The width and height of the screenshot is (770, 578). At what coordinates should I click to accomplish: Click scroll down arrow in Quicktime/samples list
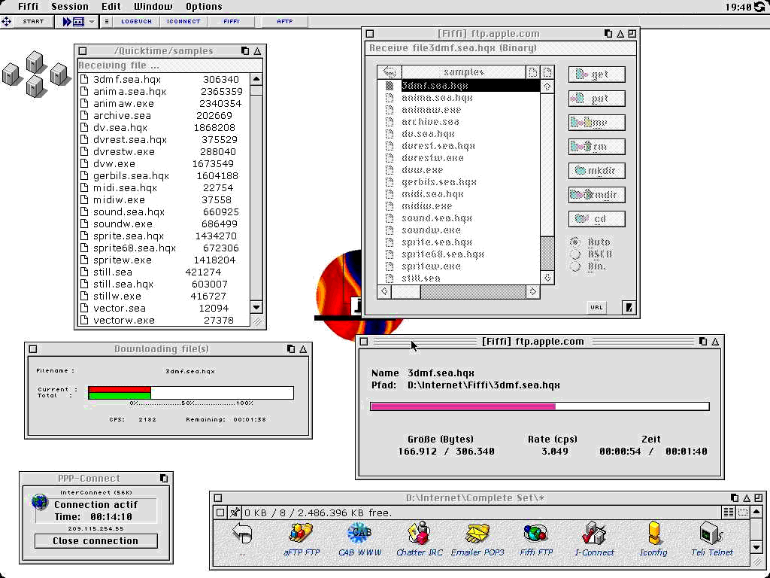point(256,308)
